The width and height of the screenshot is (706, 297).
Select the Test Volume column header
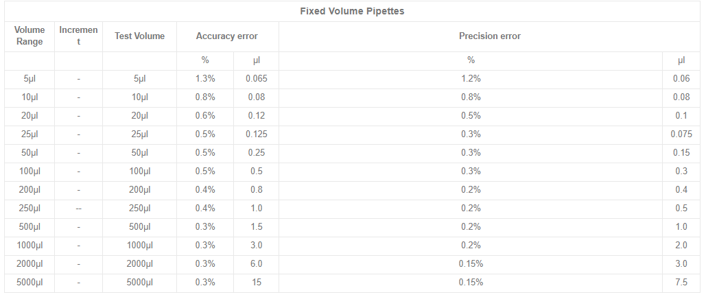click(x=139, y=36)
